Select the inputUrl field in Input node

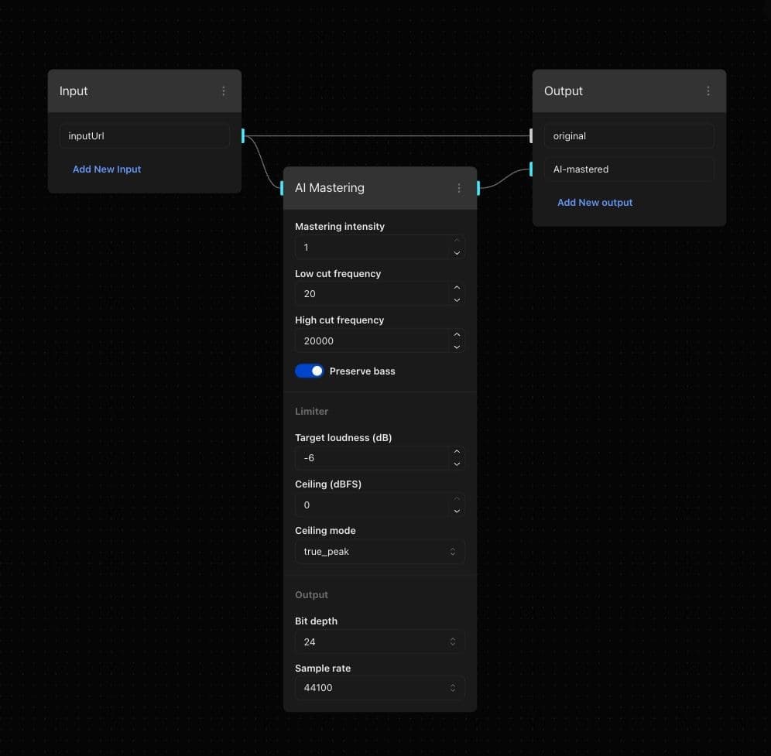[144, 136]
